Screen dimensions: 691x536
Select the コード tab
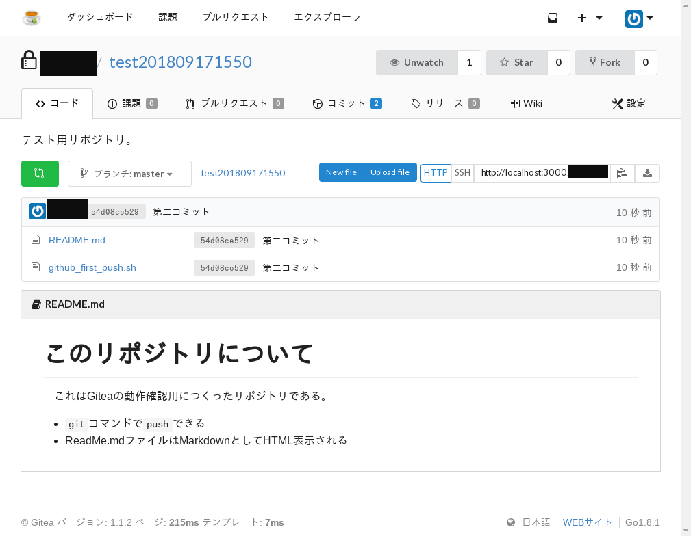58,103
